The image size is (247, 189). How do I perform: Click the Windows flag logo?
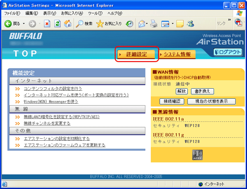(240, 13)
